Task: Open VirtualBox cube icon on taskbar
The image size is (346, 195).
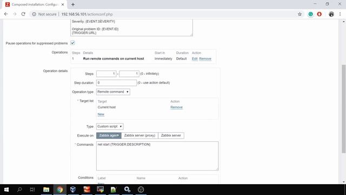Action: (73, 190)
